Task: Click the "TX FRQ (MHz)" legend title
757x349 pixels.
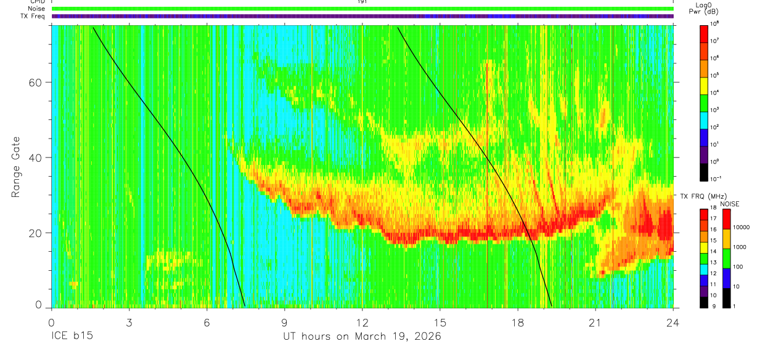Action: click(x=703, y=196)
